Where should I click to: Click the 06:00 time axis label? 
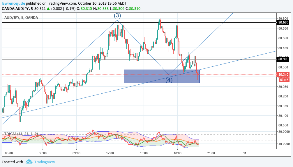[43, 153]
